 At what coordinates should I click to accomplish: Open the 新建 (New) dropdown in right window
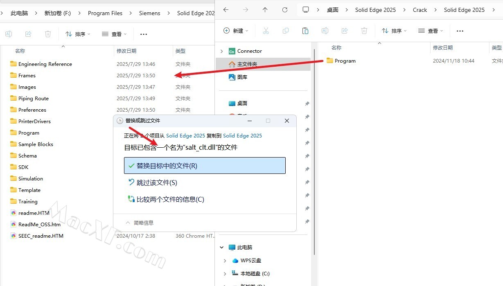click(x=236, y=31)
